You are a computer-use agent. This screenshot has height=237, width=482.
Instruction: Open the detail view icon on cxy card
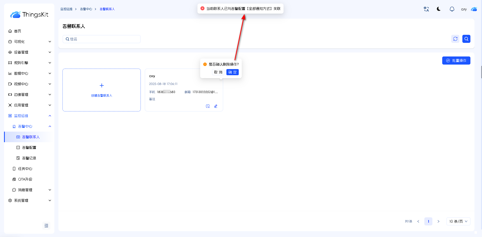point(208,106)
